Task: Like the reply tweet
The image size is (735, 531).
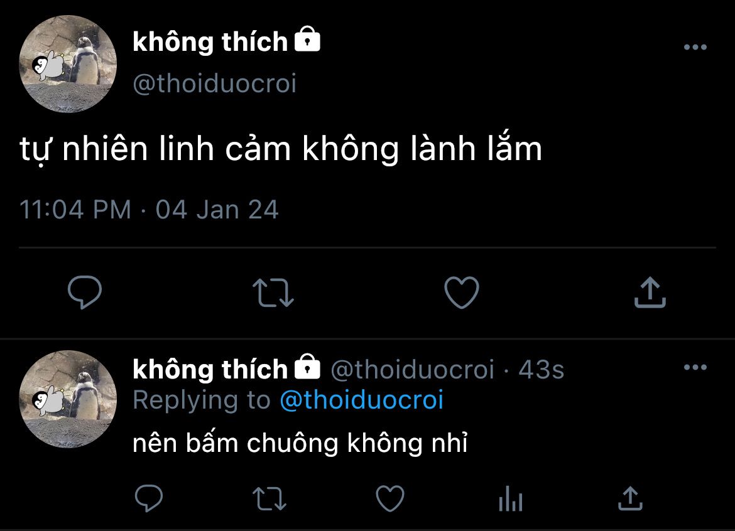Action: click(x=390, y=498)
